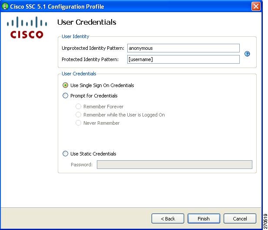Image resolution: width=268 pixels, height=230 pixels.
Task: Choose Remember Forever radio button
Action: pos(78,107)
